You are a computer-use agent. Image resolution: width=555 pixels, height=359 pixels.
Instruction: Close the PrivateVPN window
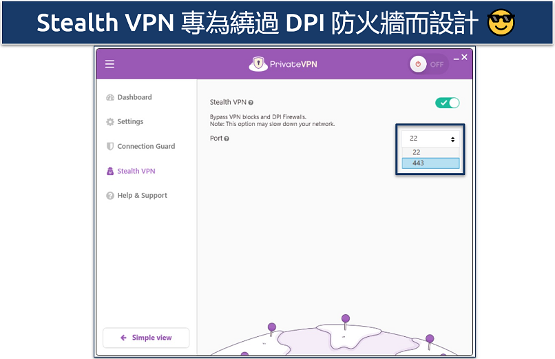tap(464, 57)
